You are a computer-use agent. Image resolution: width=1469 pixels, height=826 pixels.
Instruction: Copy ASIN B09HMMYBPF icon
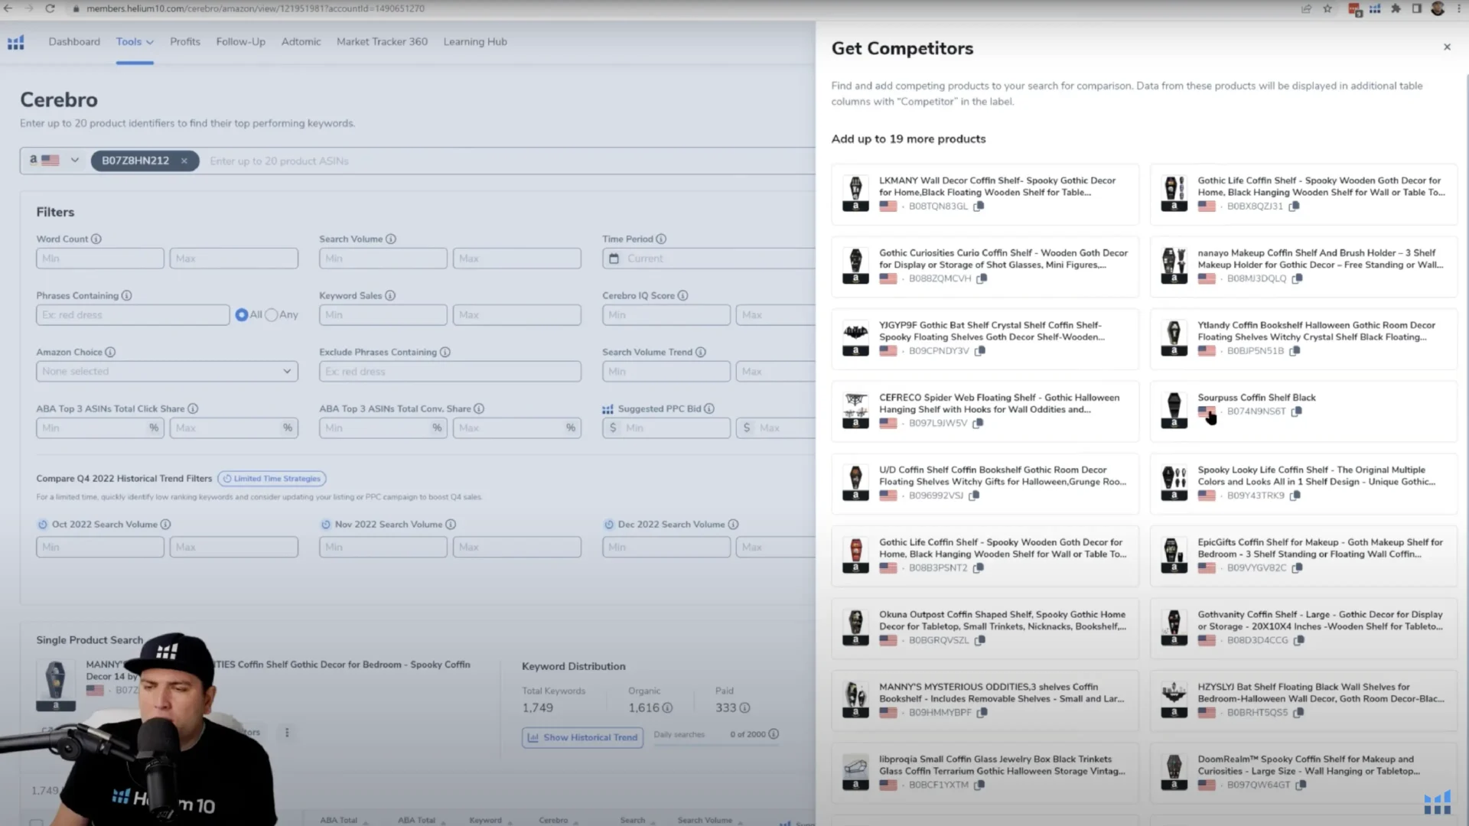[982, 713]
